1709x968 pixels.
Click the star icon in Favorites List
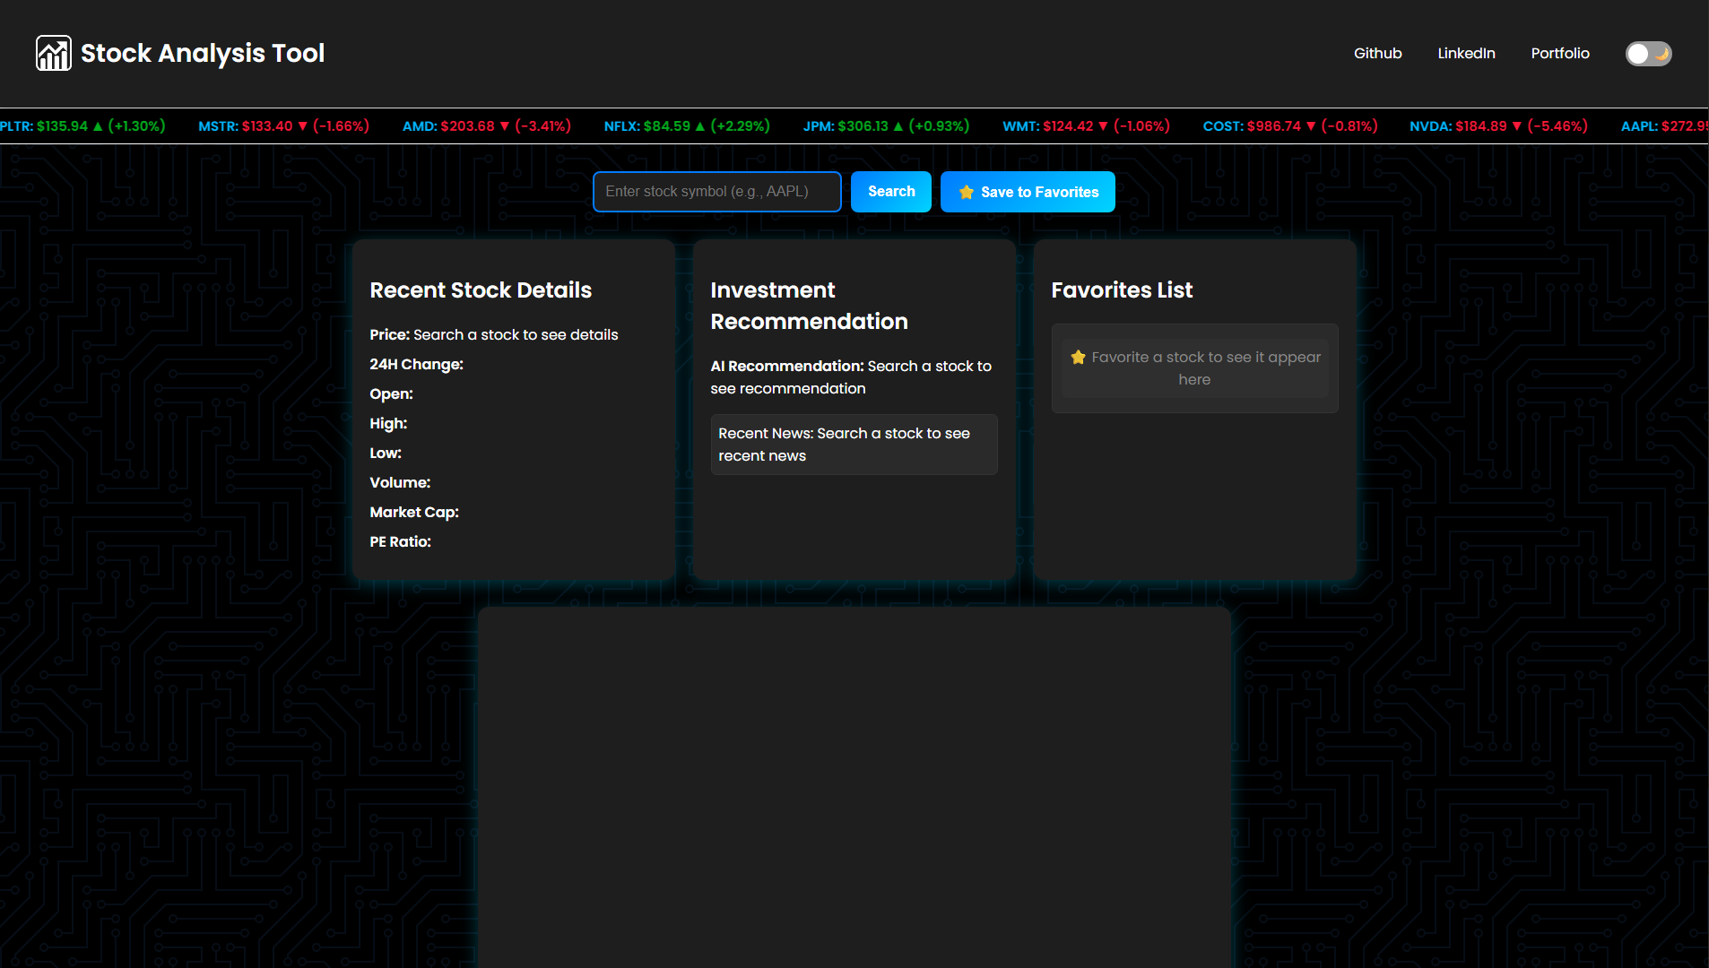coord(1078,358)
